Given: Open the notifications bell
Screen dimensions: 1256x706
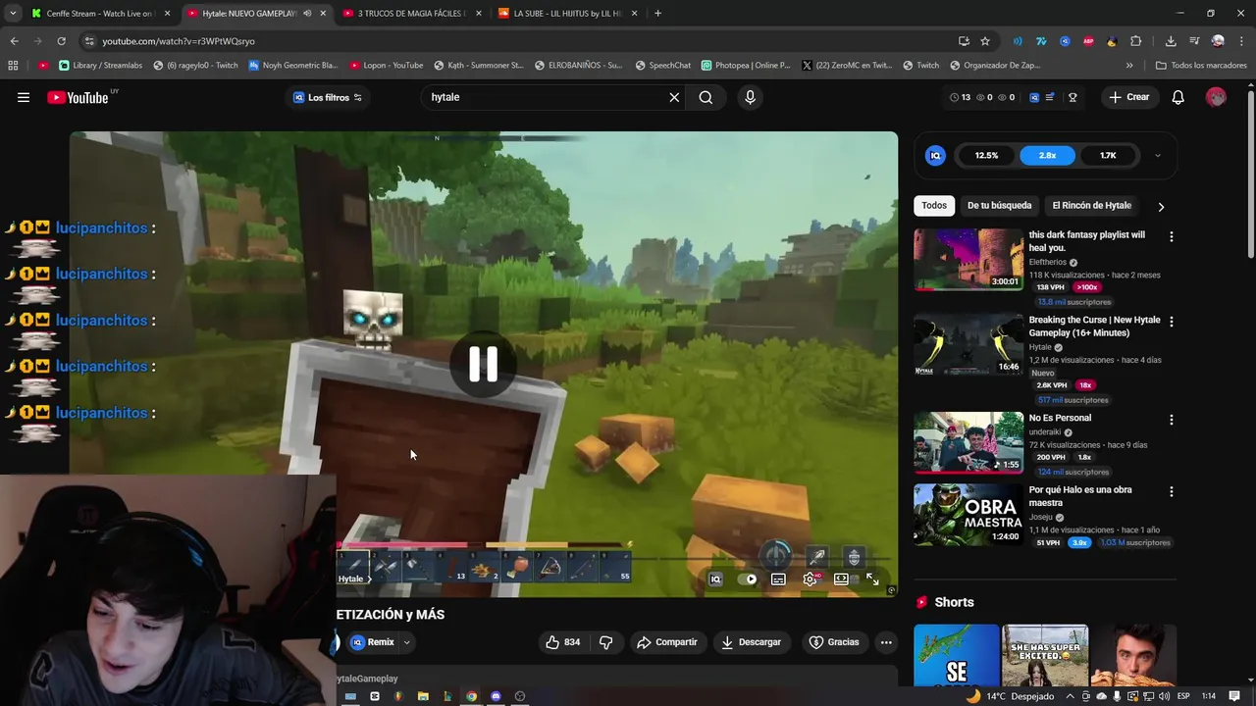Looking at the screenshot, I should tap(1177, 97).
